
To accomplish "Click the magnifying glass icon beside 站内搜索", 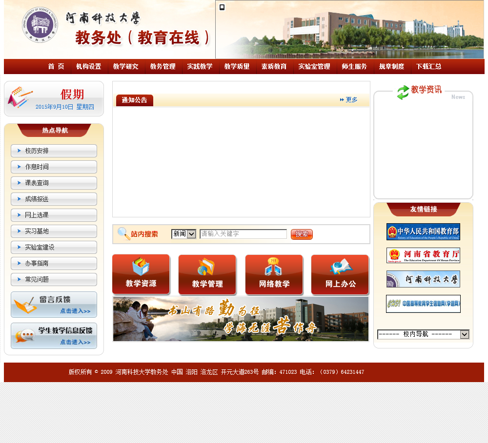I will coord(123,233).
